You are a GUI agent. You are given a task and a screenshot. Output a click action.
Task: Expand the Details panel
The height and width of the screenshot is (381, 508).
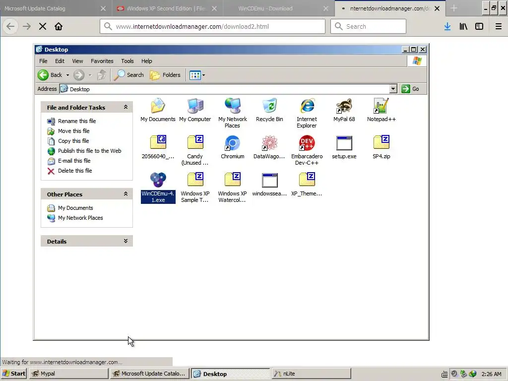click(x=126, y=241)
